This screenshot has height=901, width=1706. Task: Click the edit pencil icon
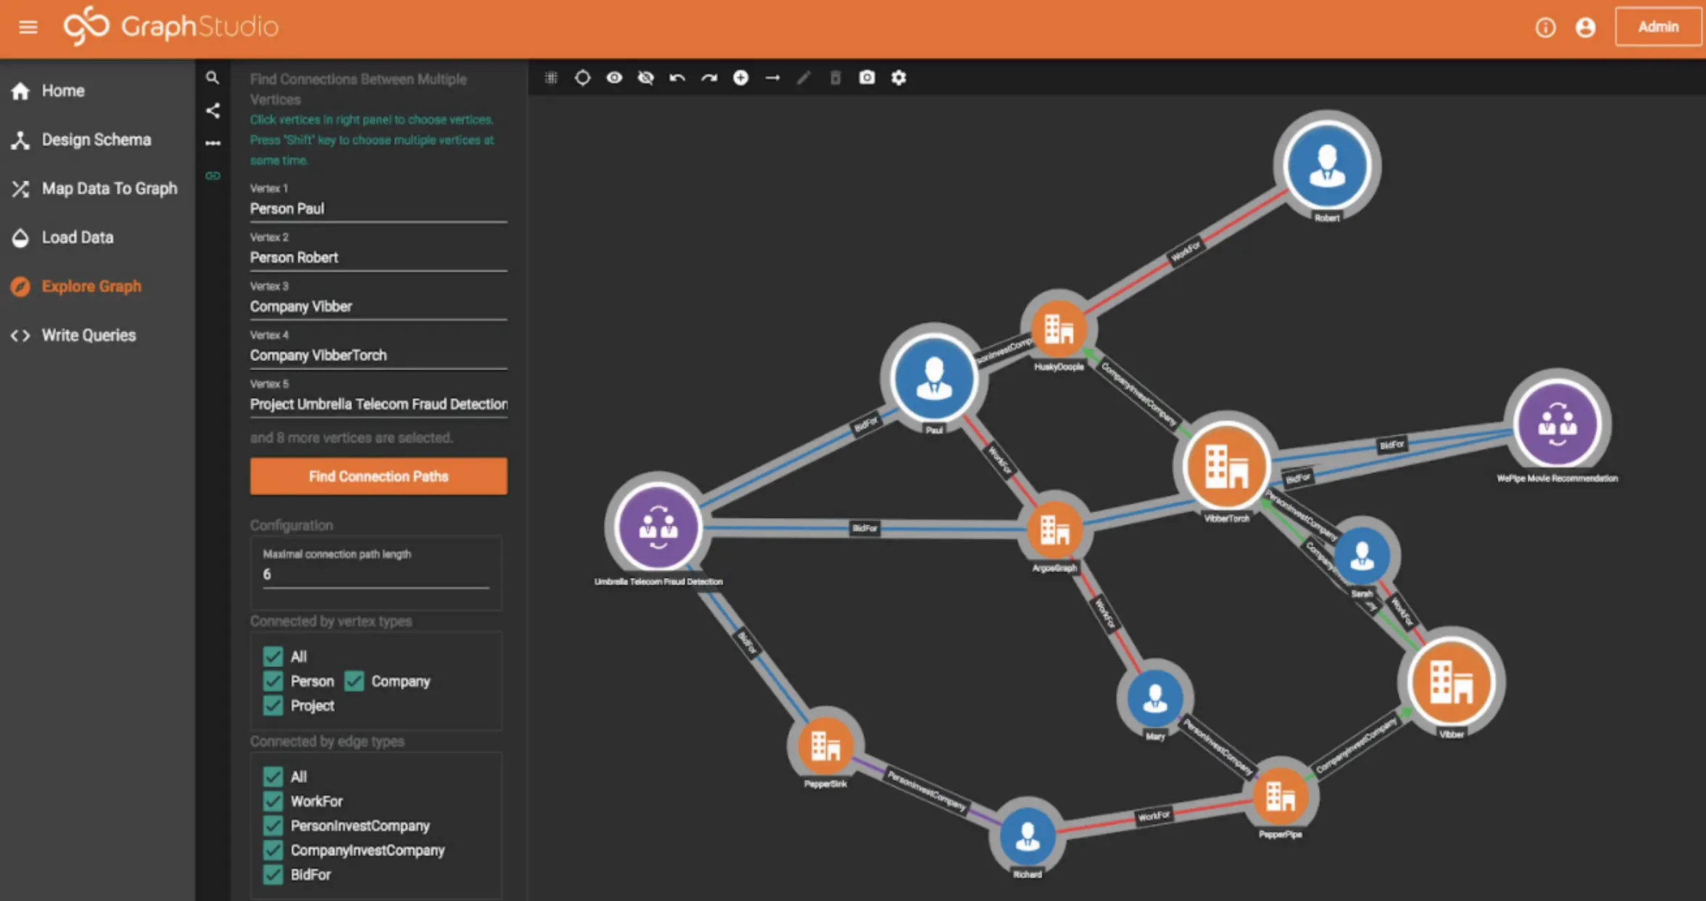pos(804,77)
